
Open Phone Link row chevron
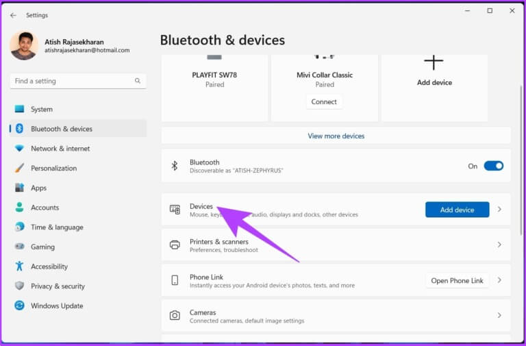[499, 280]
